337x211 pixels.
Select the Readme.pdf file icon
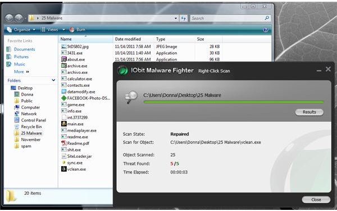point(64,143)
